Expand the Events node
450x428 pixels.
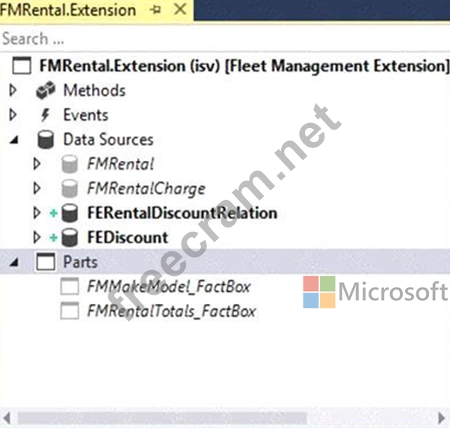[13, 115]
